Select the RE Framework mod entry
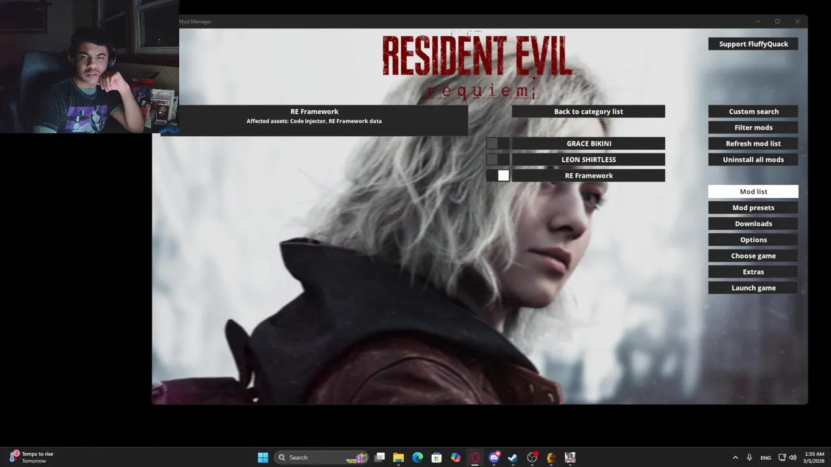 pos(588,175)
